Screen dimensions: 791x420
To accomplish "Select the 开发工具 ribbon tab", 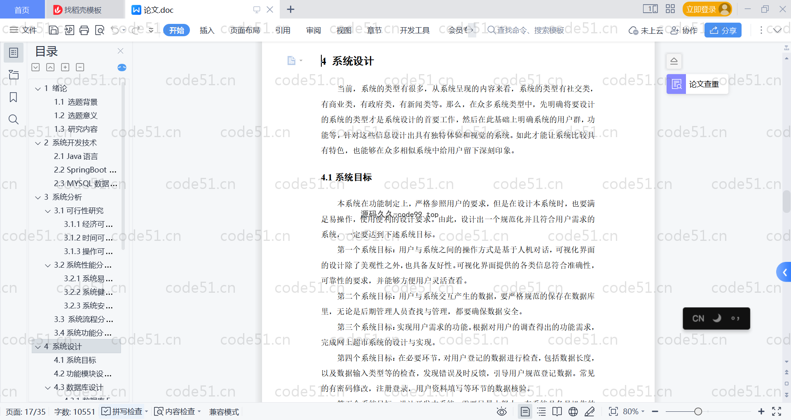I will [x=414, y=30].
